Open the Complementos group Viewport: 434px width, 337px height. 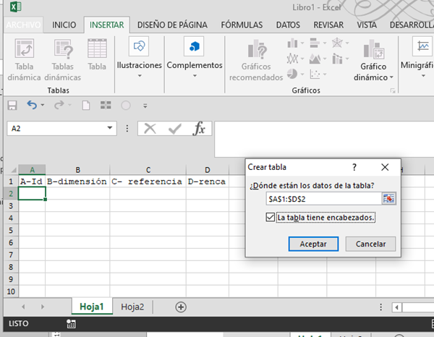tap(195, 58)
